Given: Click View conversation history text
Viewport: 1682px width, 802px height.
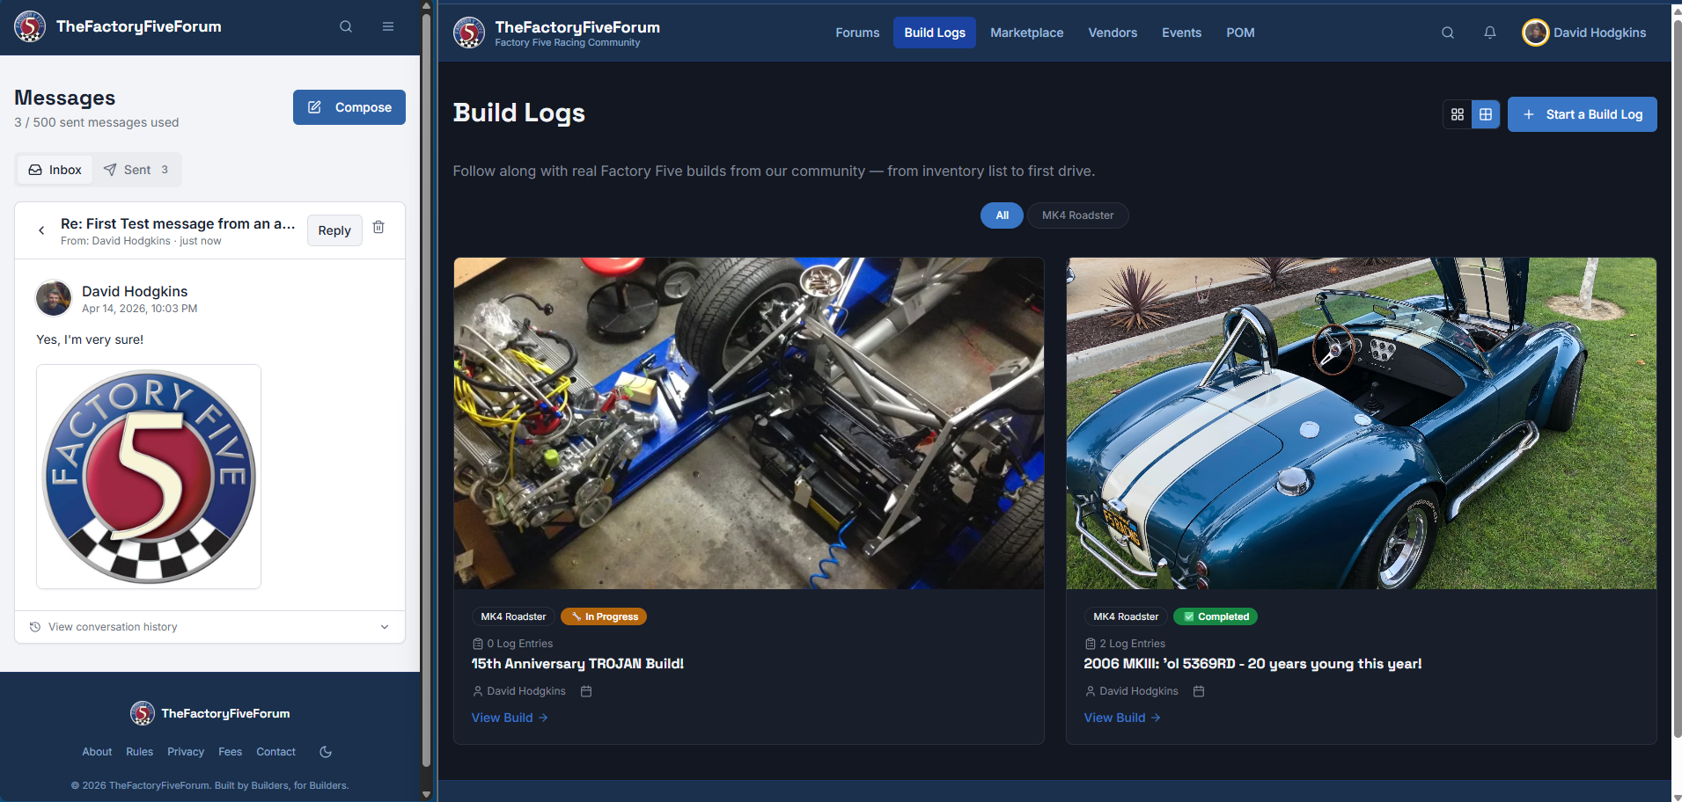Looking at the screenshot, I should click(x=113, y=627).
